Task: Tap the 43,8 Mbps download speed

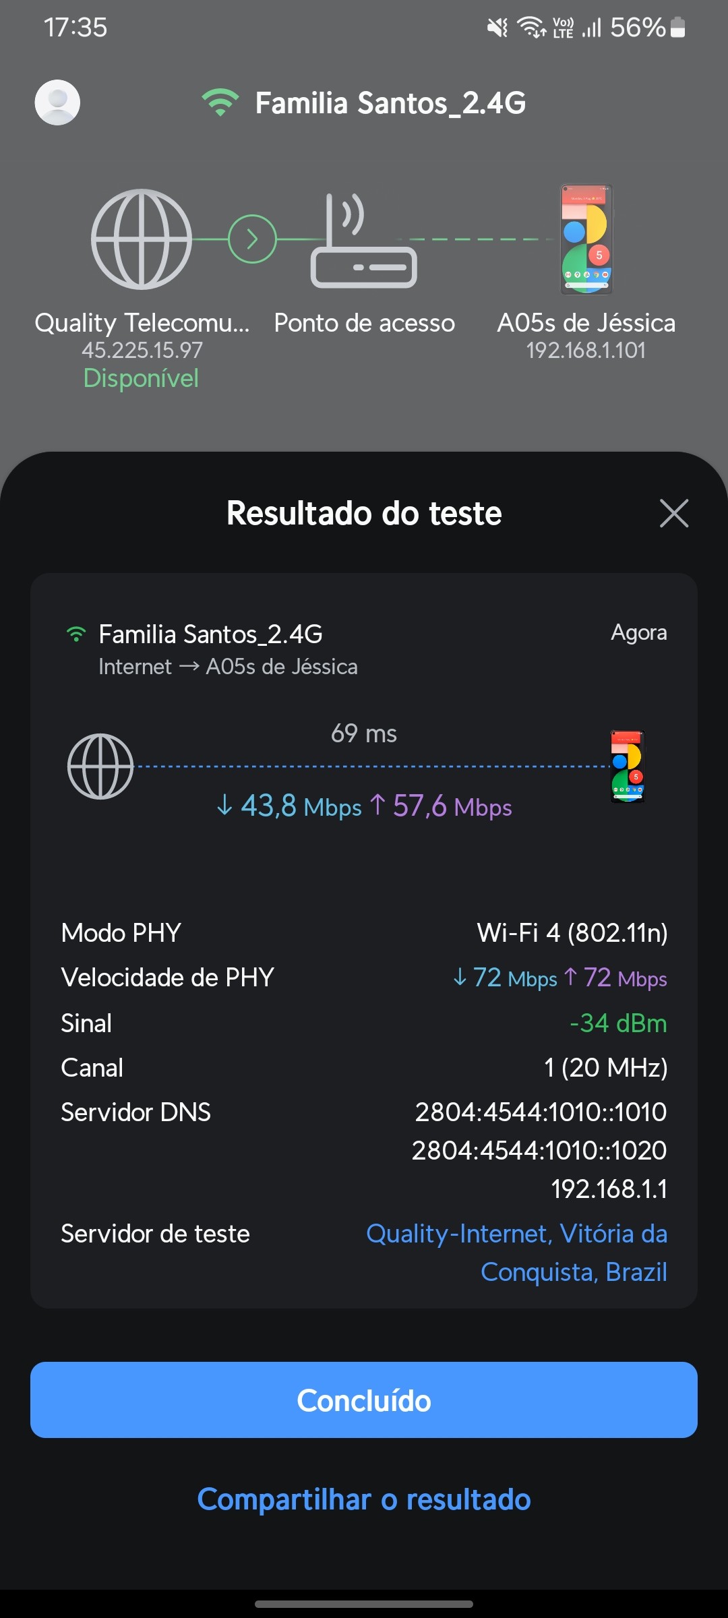Action: click(291, 806)
